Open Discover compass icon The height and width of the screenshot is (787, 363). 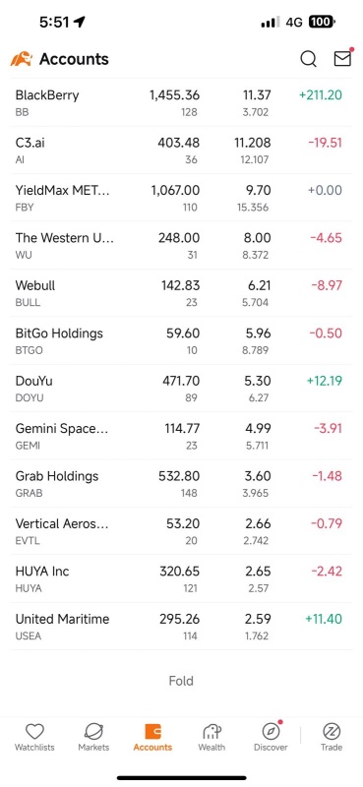271,737
